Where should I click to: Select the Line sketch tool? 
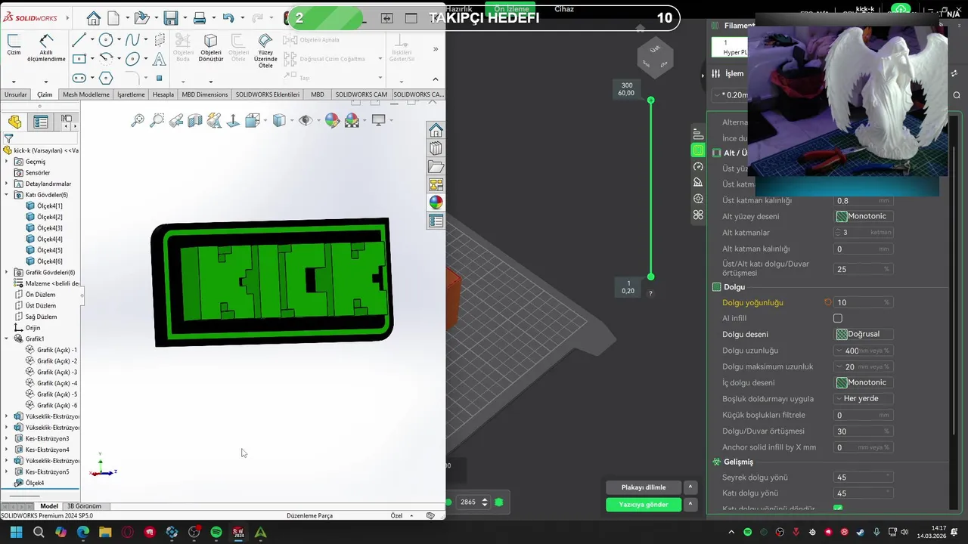79,40
